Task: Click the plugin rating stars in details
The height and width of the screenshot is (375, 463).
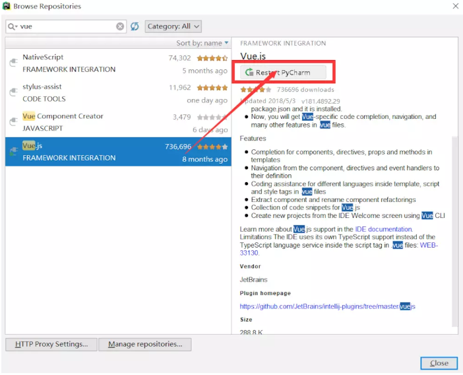Action: pyautogui.click(x=256, y=90)
